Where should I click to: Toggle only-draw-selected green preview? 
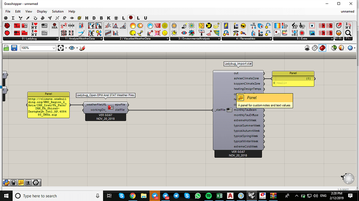pos(334,48)
